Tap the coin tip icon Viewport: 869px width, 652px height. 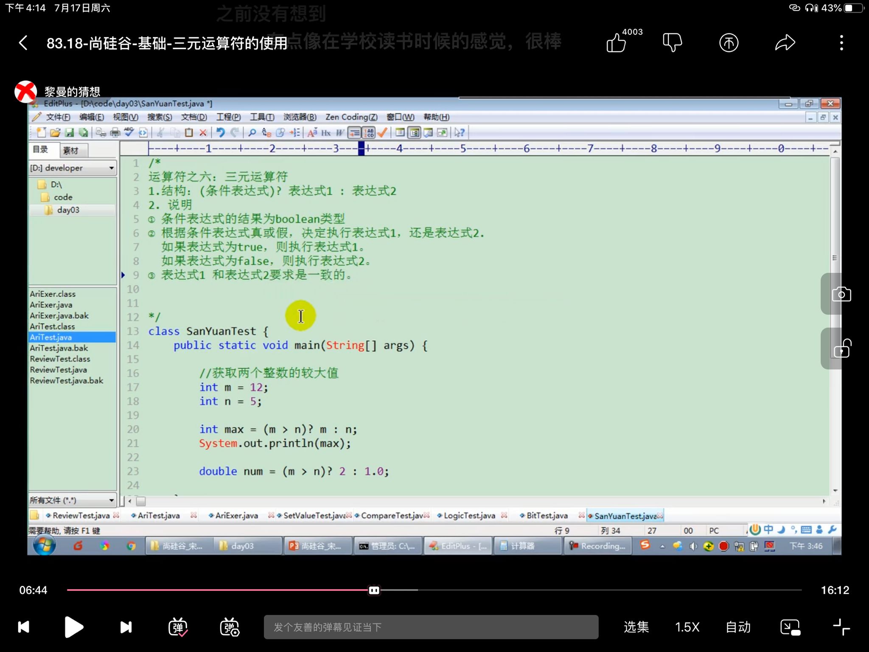729,43
